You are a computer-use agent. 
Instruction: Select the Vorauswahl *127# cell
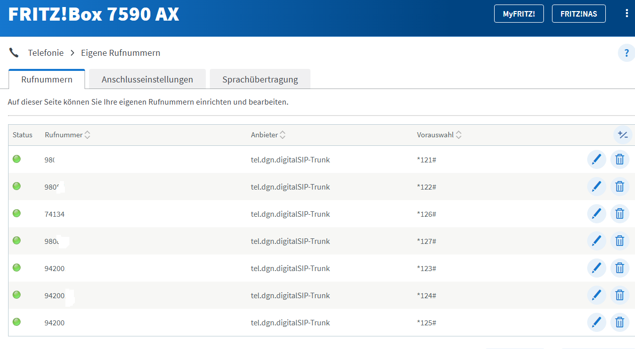426,241
